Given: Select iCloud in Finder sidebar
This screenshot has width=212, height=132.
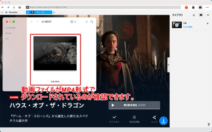Looking at the screenshot, I should point(8,33).
